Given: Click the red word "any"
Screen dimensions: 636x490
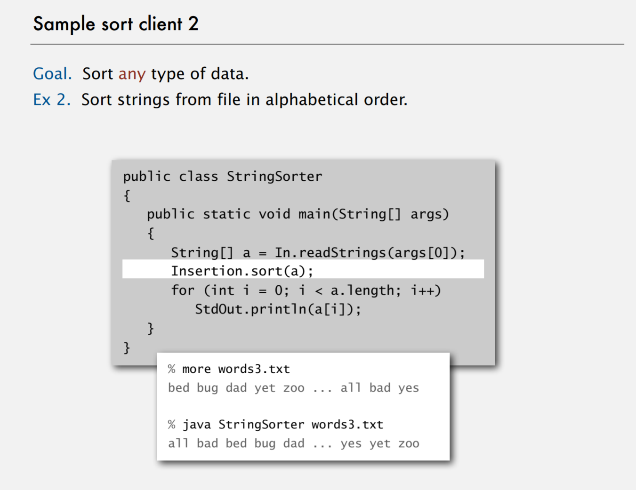Looking at the screenshot, I should point(132,74).
